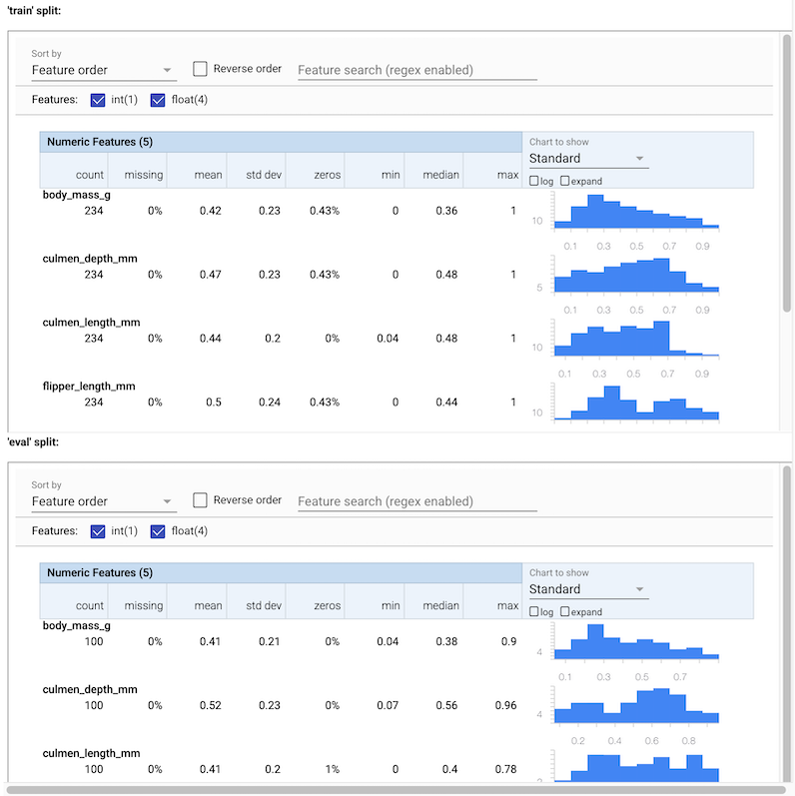Check the expand charts box in train split
This screenshot has width=795, height=796.
565,181
